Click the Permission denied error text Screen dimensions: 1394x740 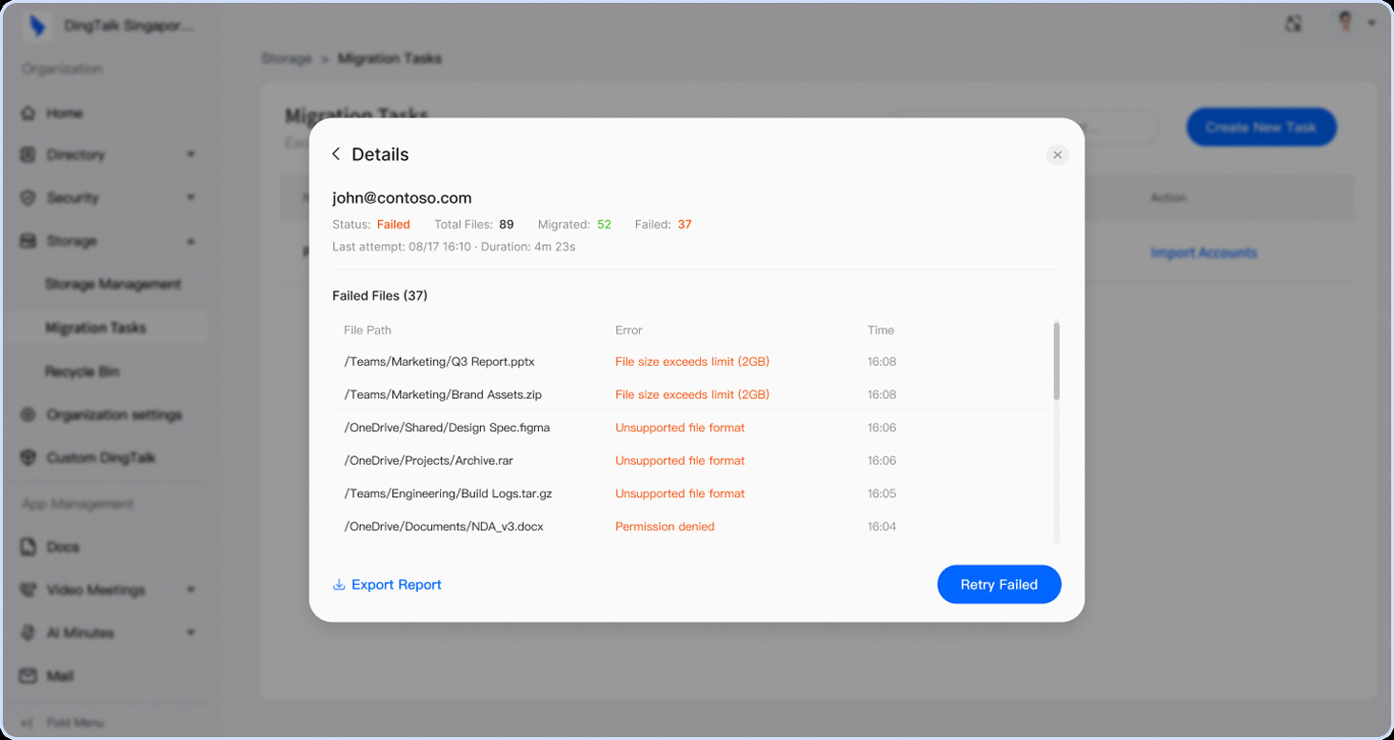(665, 527)
